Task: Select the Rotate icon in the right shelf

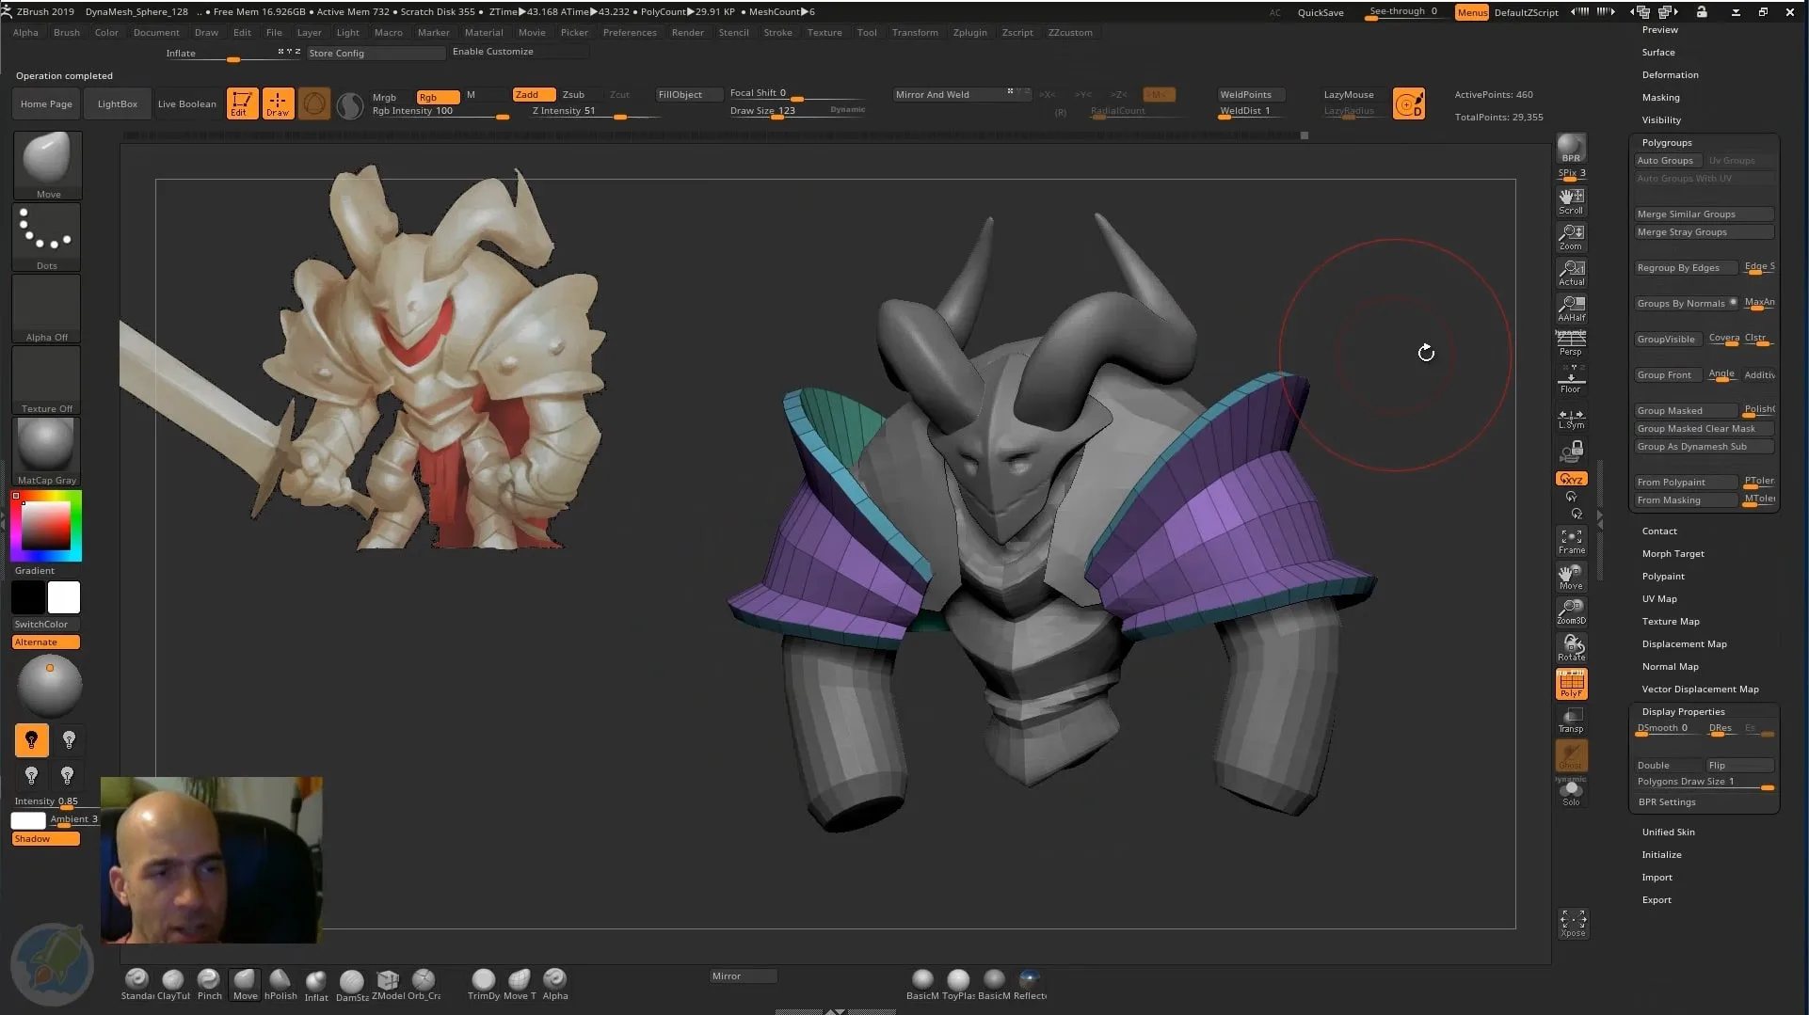Action: [x=1570, y=646]
